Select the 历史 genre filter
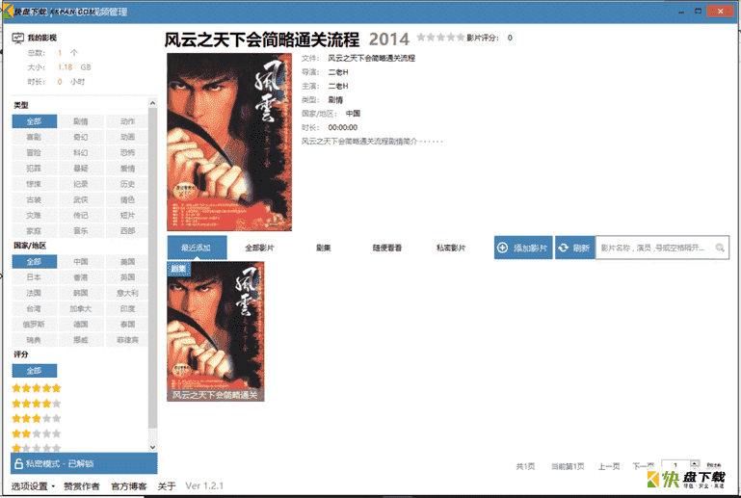741x498 pixels. point(127,184)
